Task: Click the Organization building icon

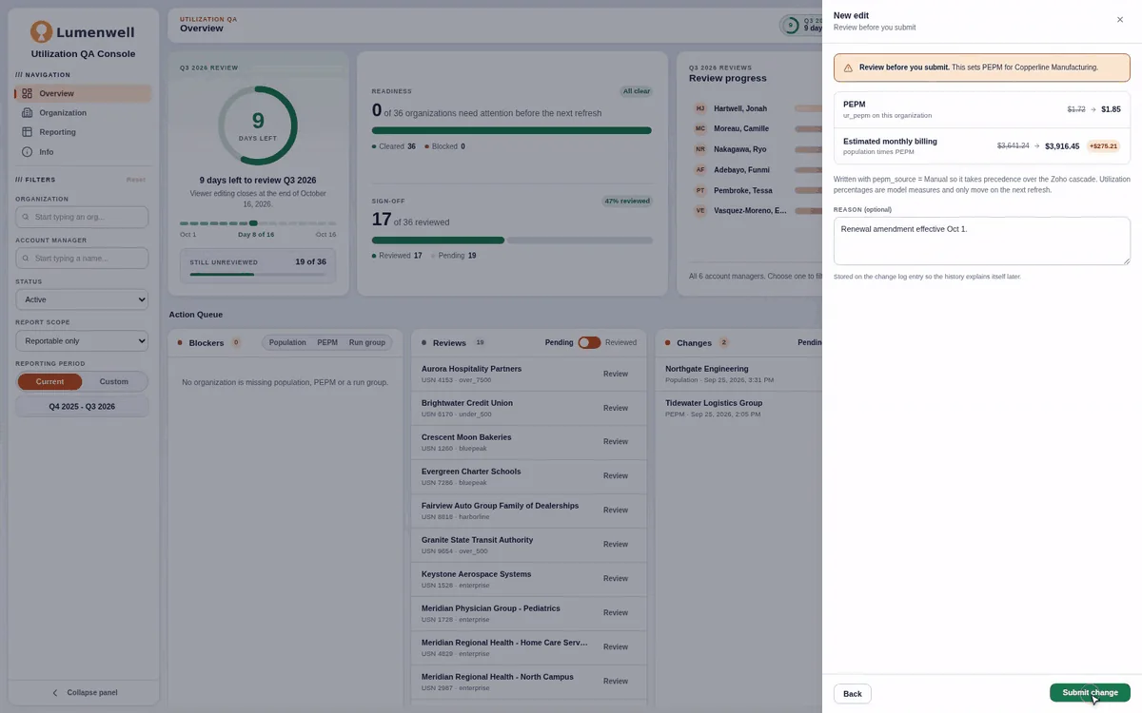Action: (x=27, y=113)
